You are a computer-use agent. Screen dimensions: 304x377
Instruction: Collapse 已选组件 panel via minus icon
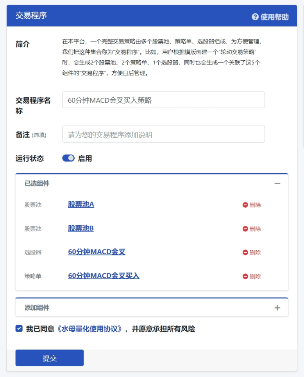(277, 183)
